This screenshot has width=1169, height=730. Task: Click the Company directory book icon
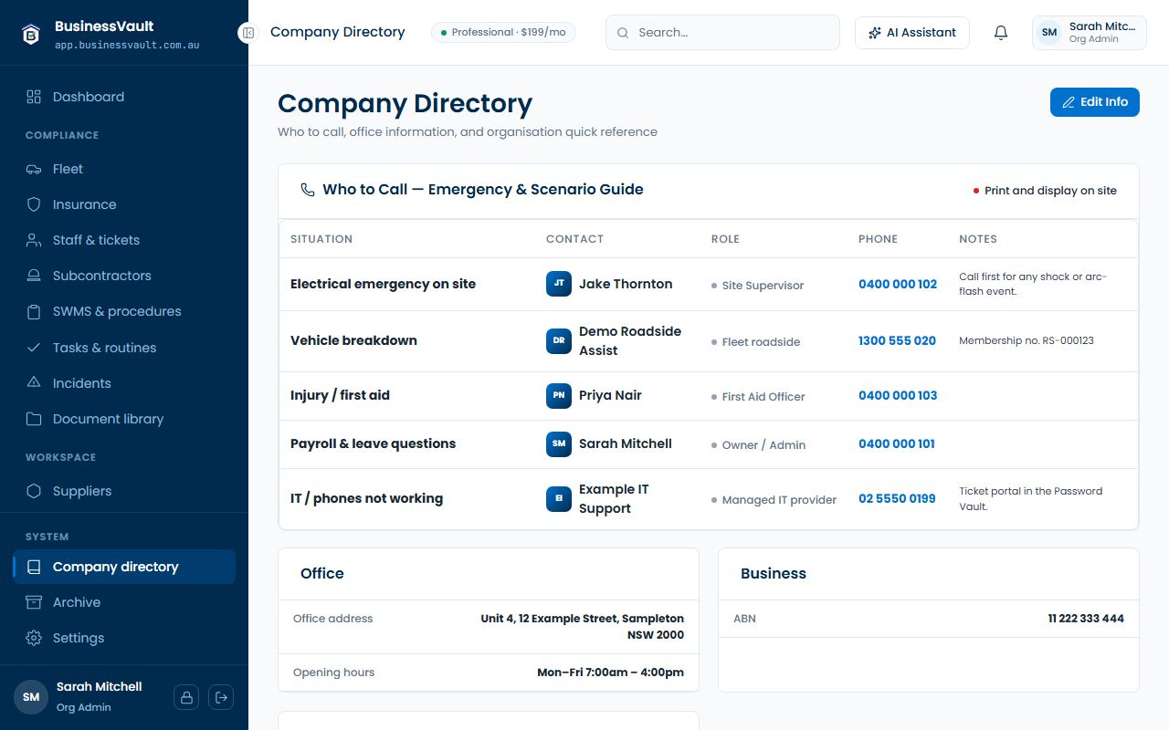click(x=34, y=567)
